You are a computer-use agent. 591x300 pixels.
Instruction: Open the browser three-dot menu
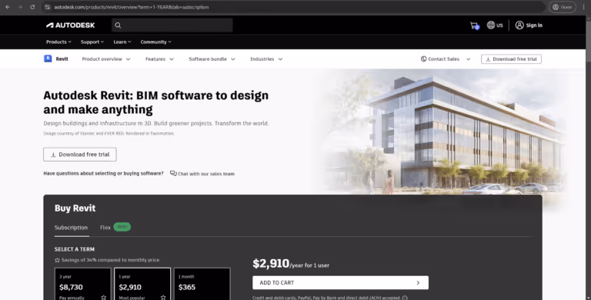coord(583,7)
